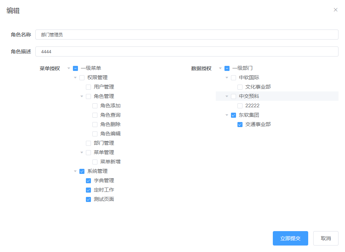Check the 用户管理 checkbox
Screen dimensions: 345x252
pos(88,87)
